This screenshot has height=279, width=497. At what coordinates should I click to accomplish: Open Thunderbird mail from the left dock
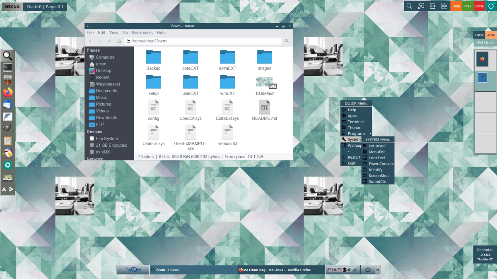pyautogui.click(x=8, y=104)
